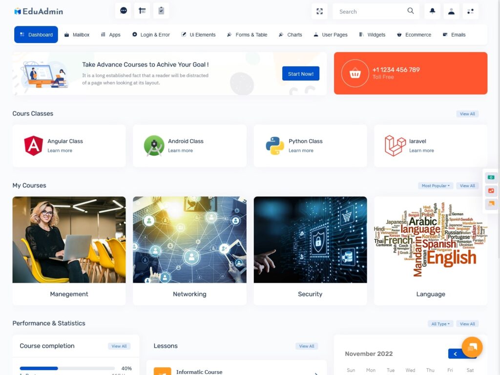Image resolution: width=500 pixels, height=375 pixels.
Task: Click View All next to My Courses
Action: coord(467,186)
